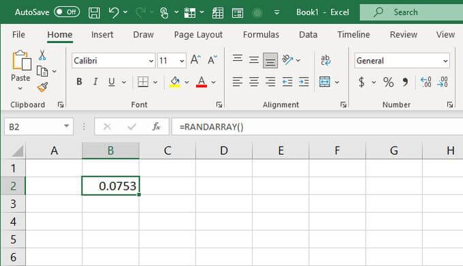Click the Save icon in title bar
Viewport: 463px width, 266px height.
[x=94, y=12]
